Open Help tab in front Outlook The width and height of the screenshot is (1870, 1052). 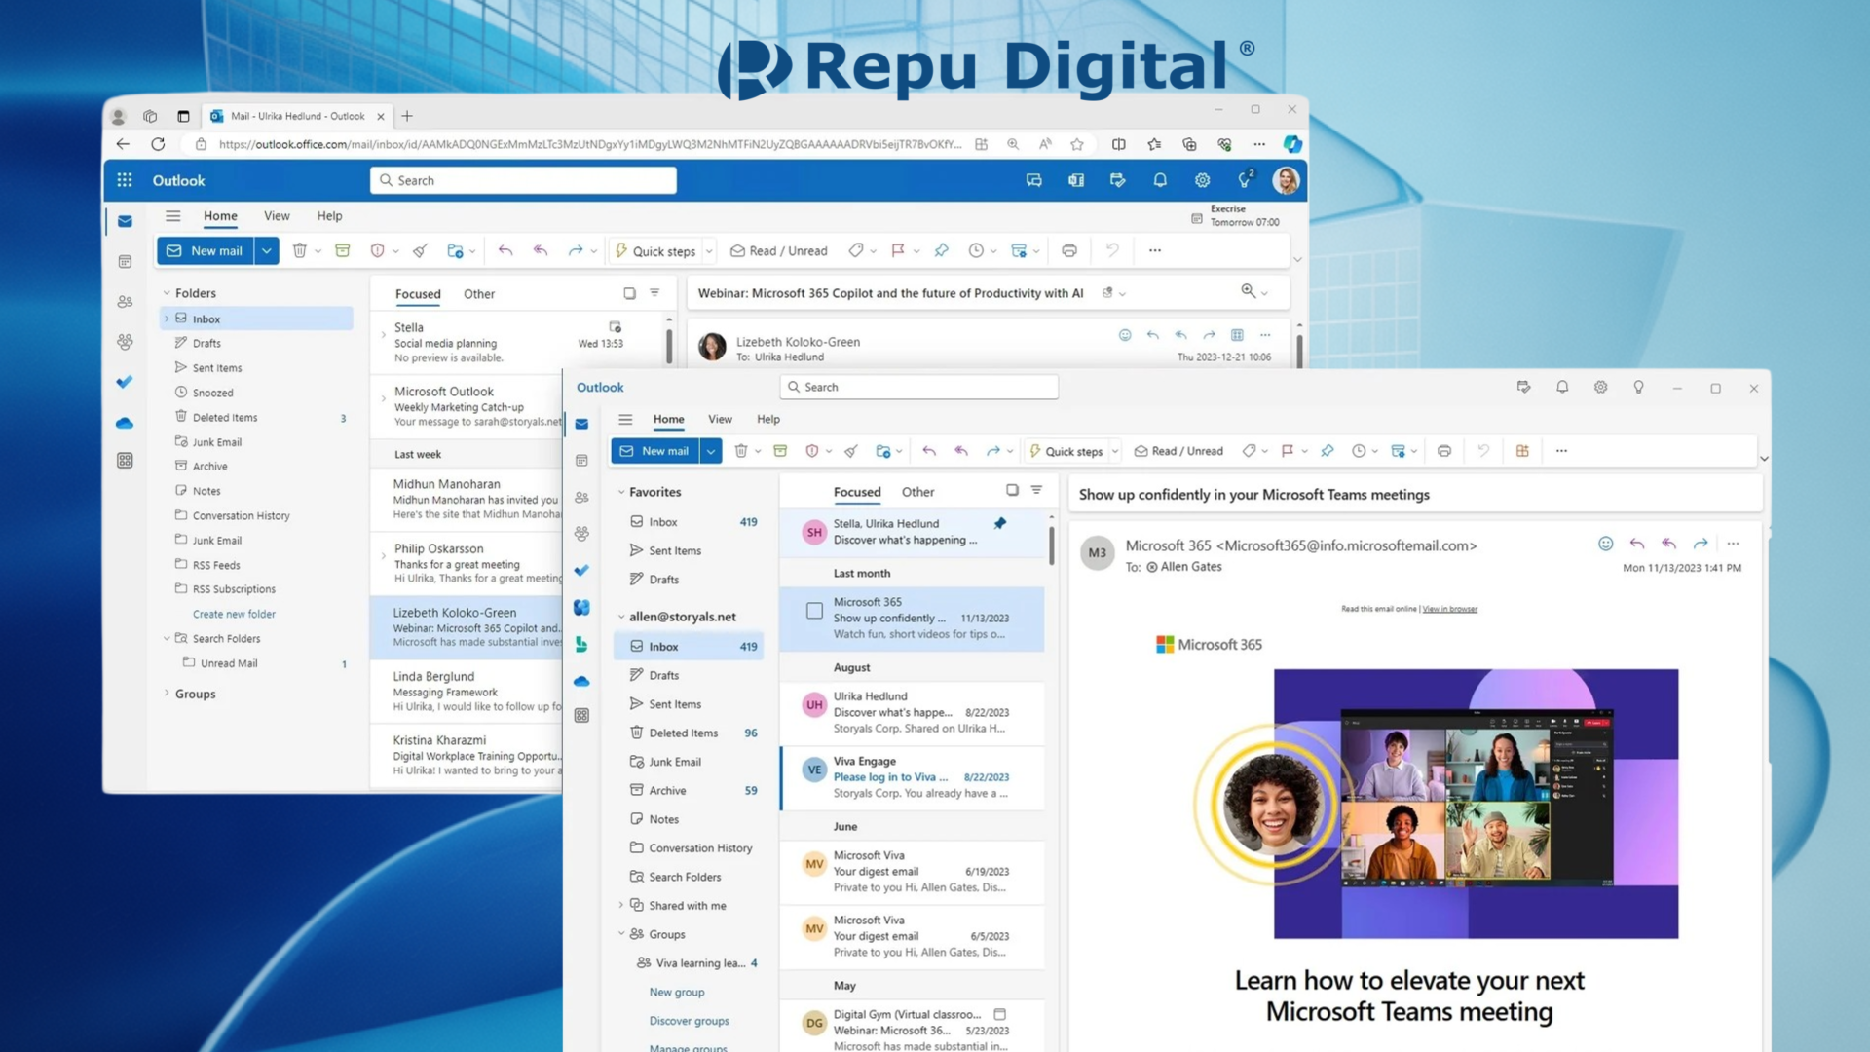pos(768,419)
